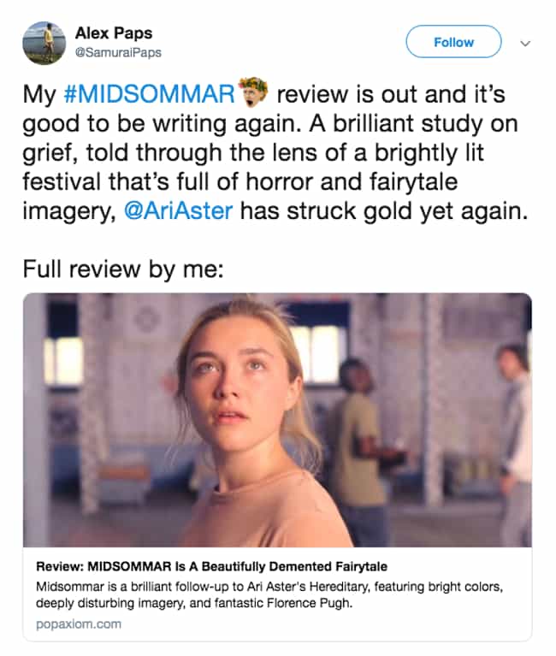Click the review card description text

pyautogui.click(x=269, y=595)
